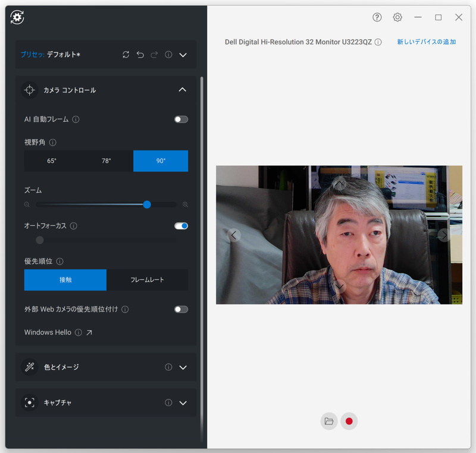Select the 65° field of view
476x453 pixels.
click(52, 161)
